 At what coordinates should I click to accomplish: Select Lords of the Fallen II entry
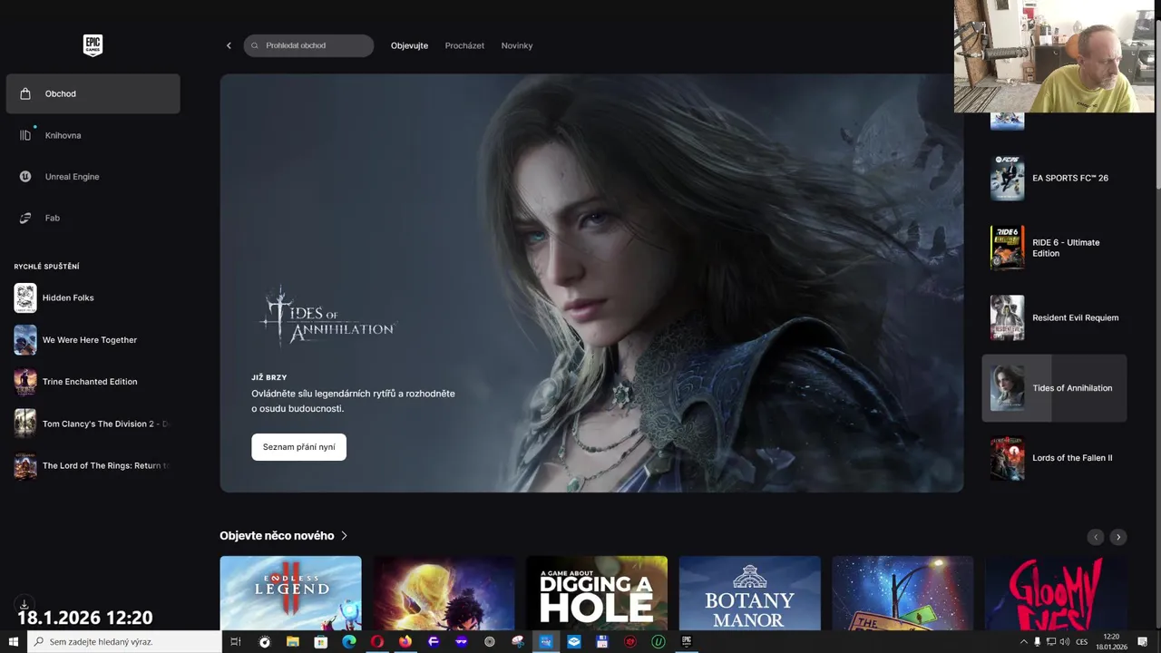tap(1054, 458)
